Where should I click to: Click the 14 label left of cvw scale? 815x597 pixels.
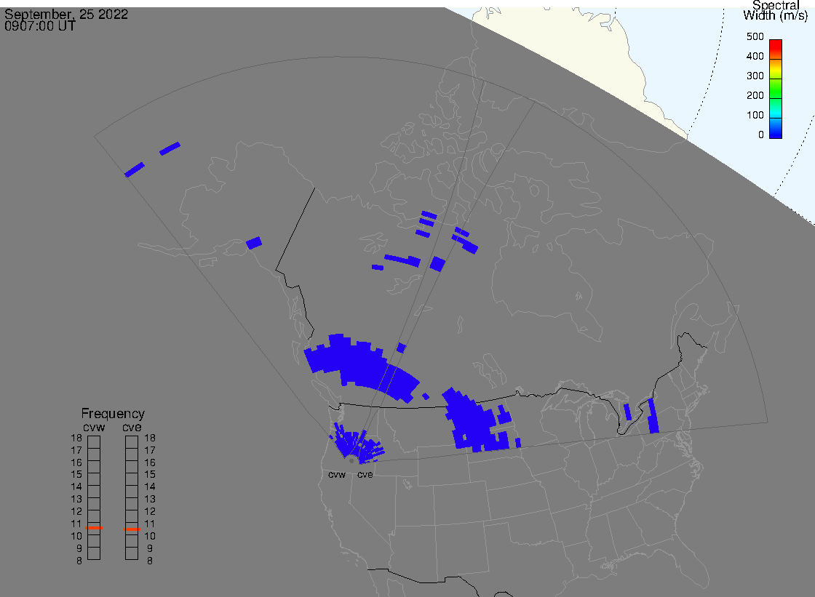click(x=76, y=487)
